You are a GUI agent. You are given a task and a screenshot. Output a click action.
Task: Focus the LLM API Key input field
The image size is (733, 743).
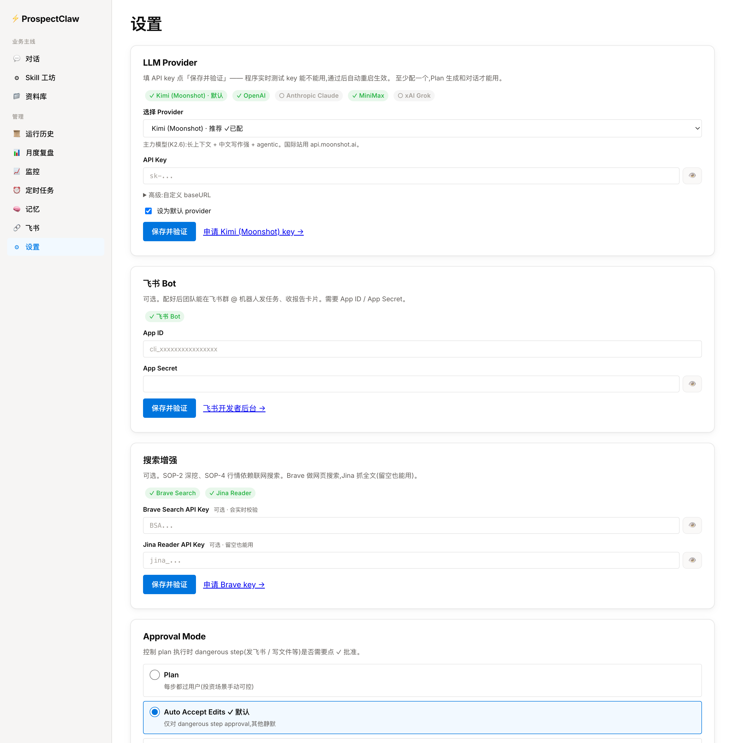411,176
